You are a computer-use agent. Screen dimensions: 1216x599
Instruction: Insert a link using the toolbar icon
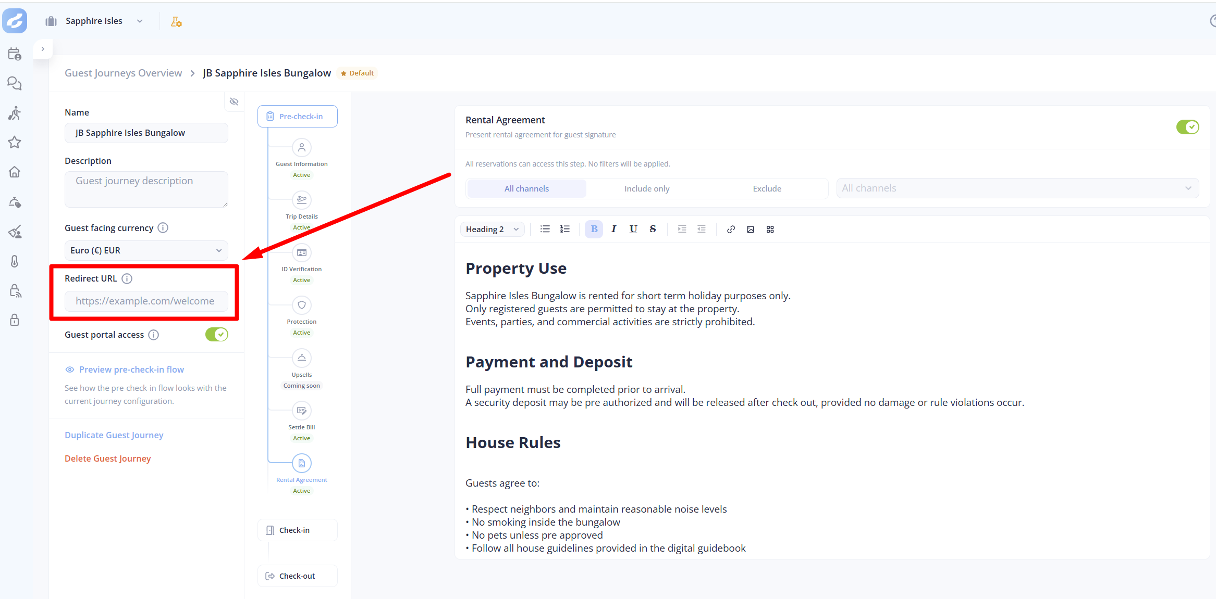pos(731,229)
